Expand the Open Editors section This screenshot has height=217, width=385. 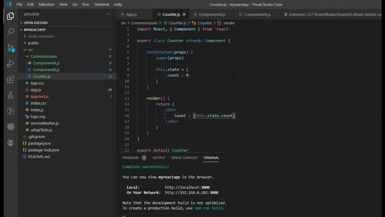(67, 23)
